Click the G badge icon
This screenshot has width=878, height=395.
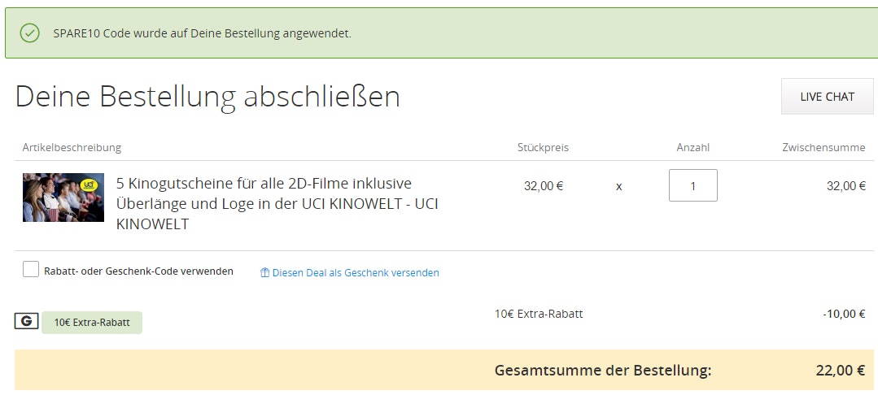coord(26,321)
